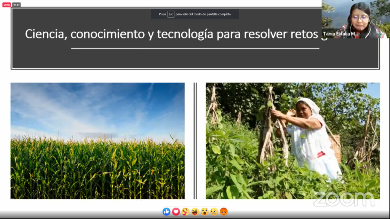Screen dimensions: 390x219
Task: Click the Tania Eulalia name label
Action: click(341, 34)
